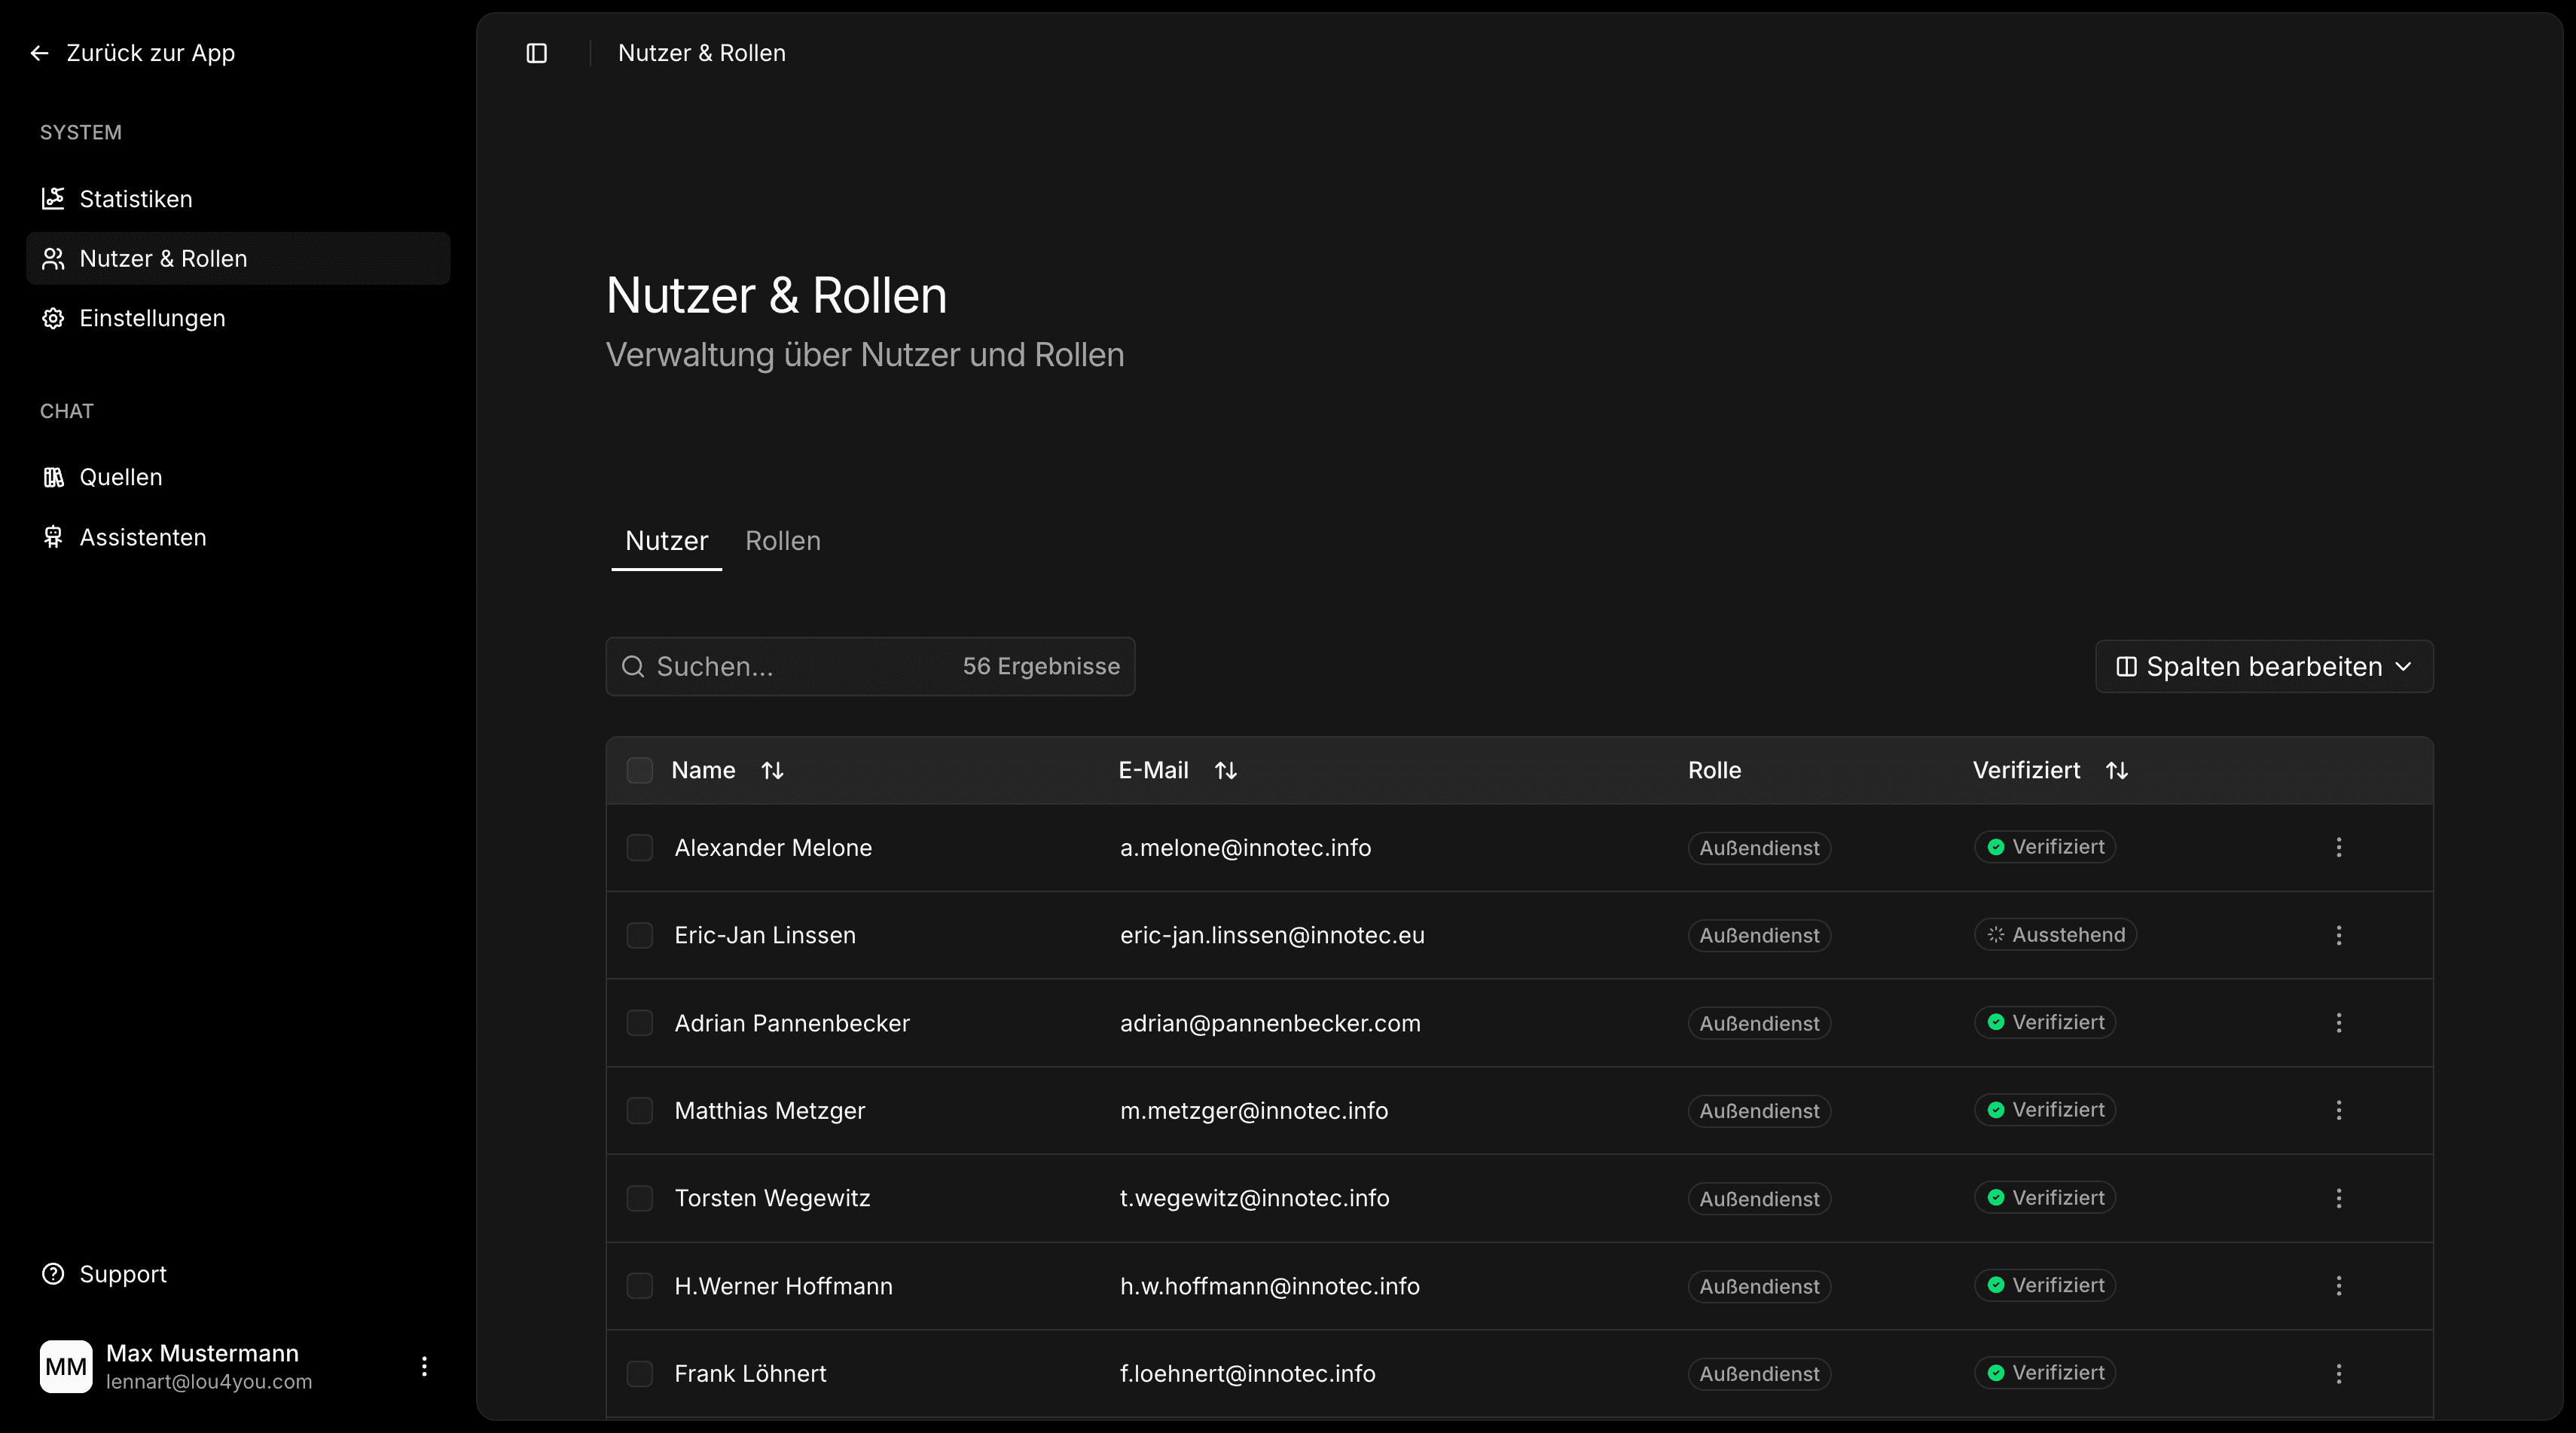Open row actions for Eric-Jan Linssen
The height and width of the screenshot is (1433, 2576).
click(x=2339, y=936)
